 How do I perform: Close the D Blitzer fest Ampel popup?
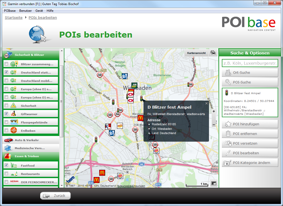206,103
